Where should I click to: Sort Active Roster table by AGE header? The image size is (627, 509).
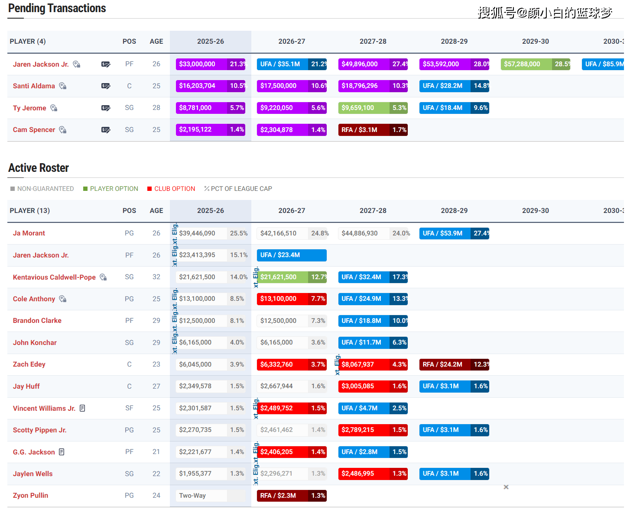coord(156,211)
